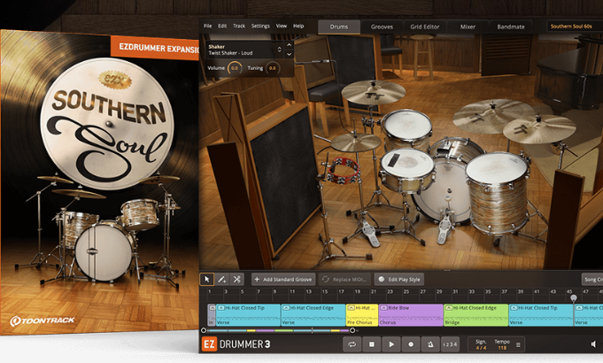Click the Edit Play Style drum icon
This screenshot has height=363, width=603.
[381, 279]
